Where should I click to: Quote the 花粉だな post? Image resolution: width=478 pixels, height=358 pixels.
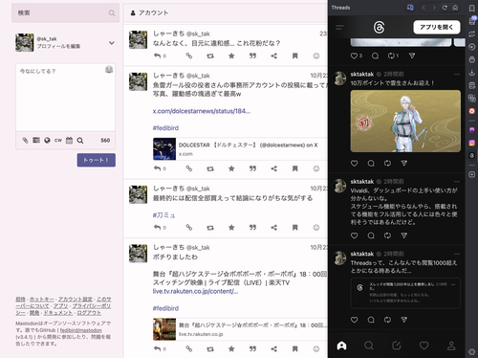252,56
